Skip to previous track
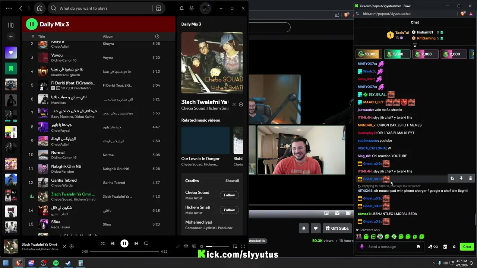The width and height of the screenshot is (477, 268). tap(113, 243)
